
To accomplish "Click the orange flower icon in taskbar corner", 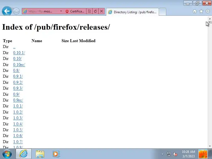I will pos(203,154).
